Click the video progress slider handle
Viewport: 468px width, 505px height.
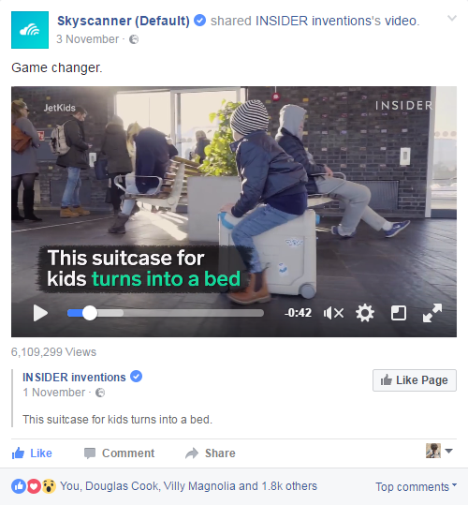click(x=90, y=313)
